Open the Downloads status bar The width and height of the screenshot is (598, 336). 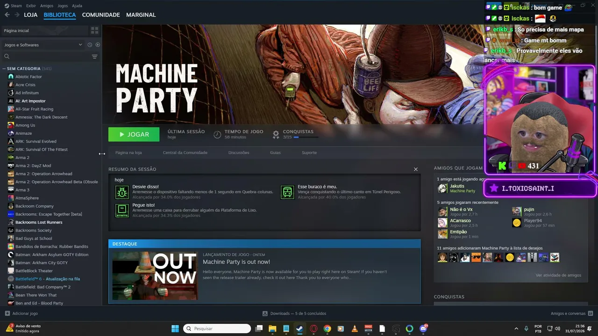(x=294, y=314)
